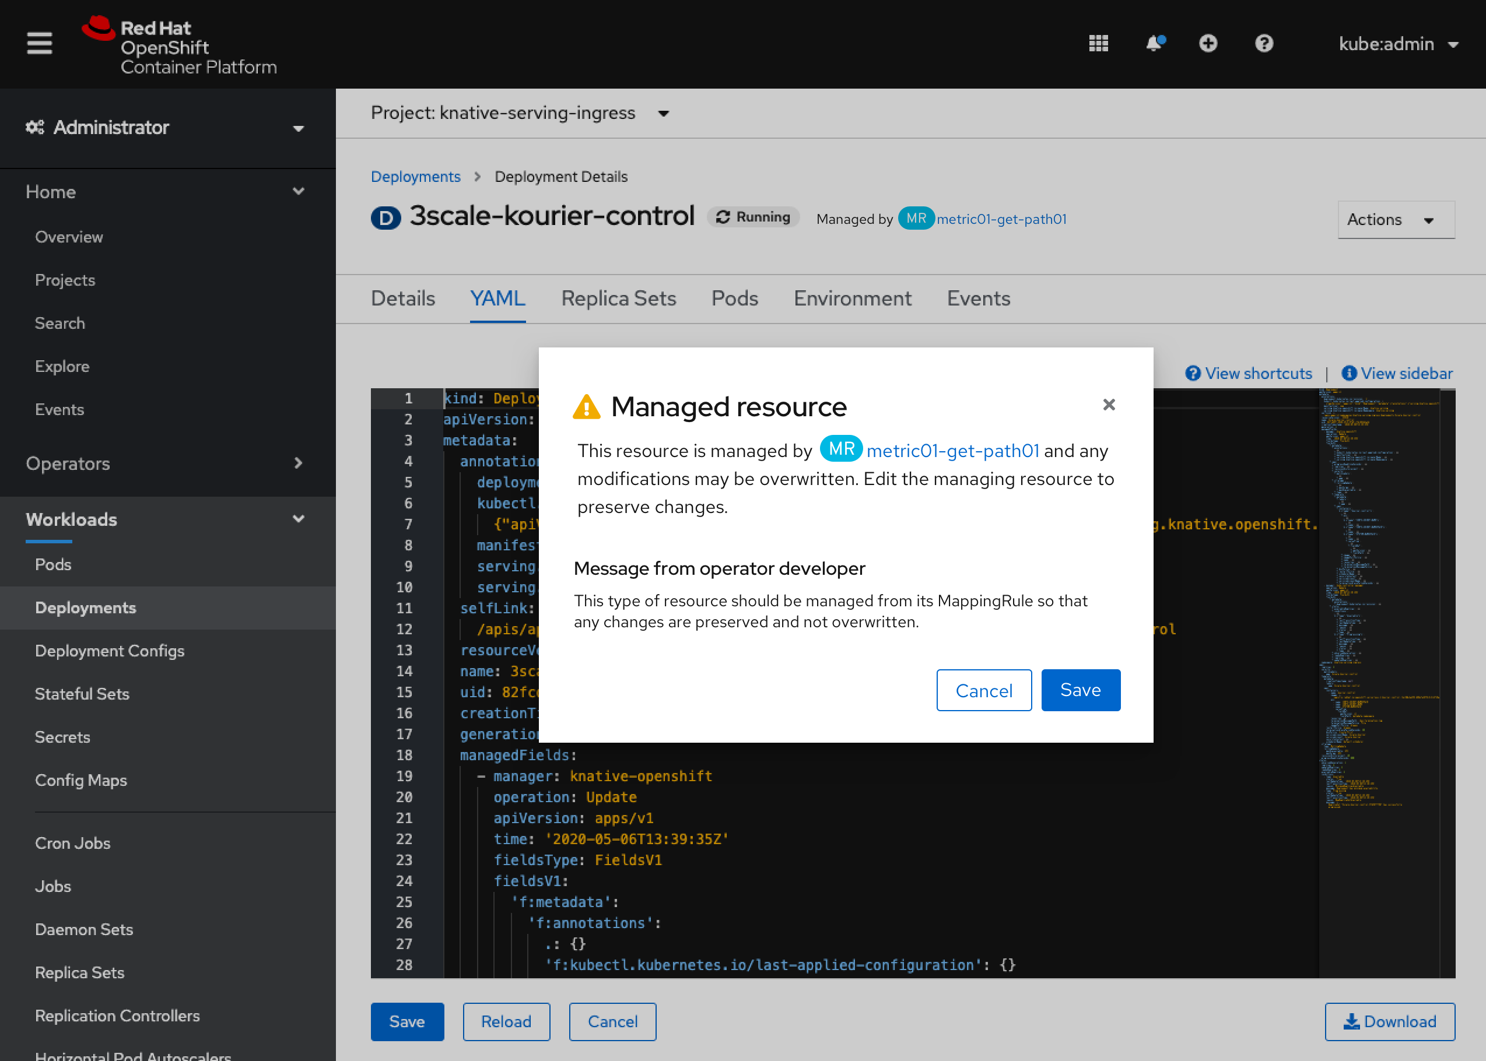1486x1061 pixels.
Task: Click line number 19 in editor
Action: pyautogui.click(x=404, y=775)
